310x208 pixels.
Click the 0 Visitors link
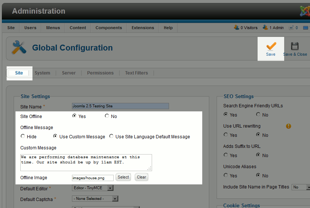(x=249, y=28)
